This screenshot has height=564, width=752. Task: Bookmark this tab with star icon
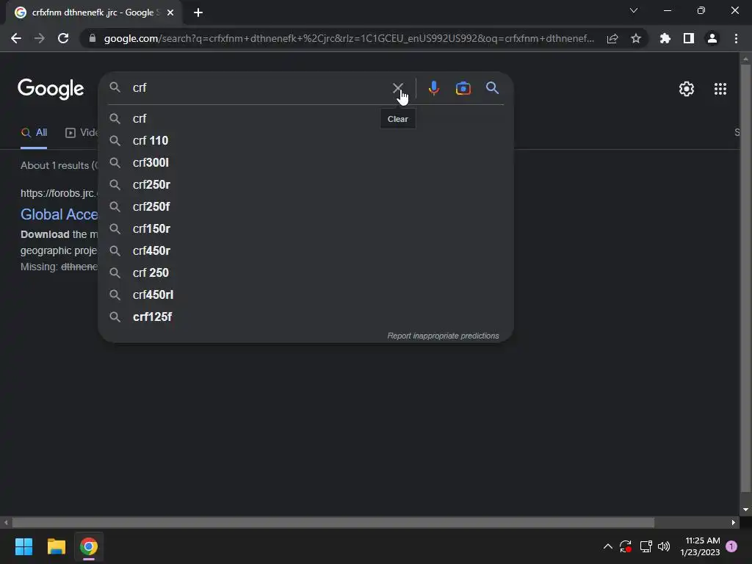coord(636,38)
